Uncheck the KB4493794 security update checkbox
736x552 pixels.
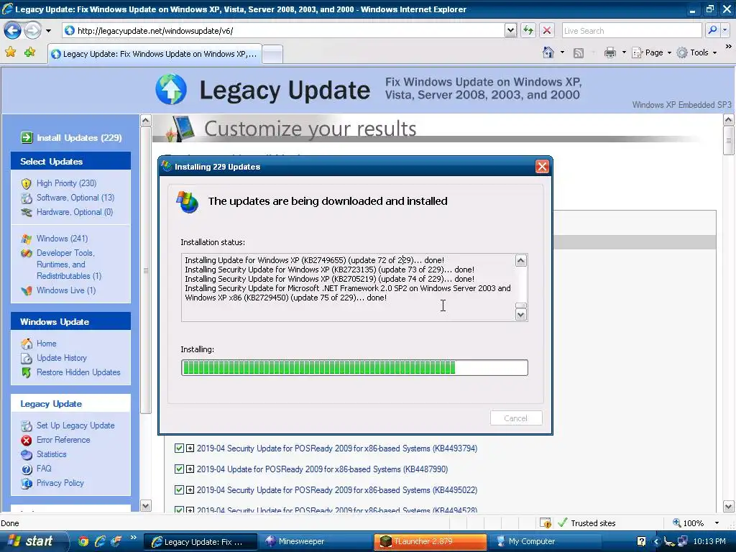(179, 448)
